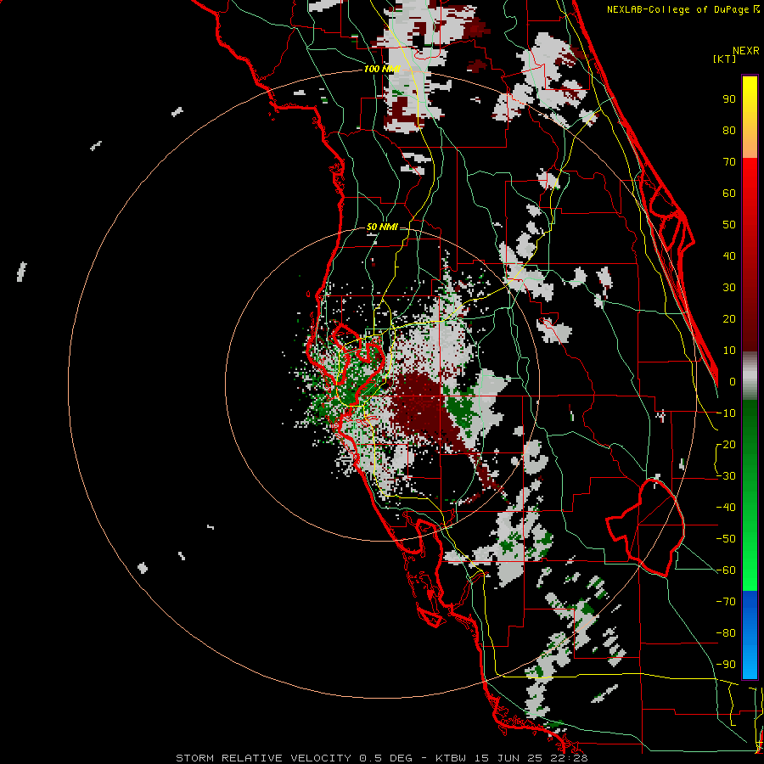This screenshot has height=764, width=764.
Task: Click the -60 value on the velocity scale
Action: [726, 570]
